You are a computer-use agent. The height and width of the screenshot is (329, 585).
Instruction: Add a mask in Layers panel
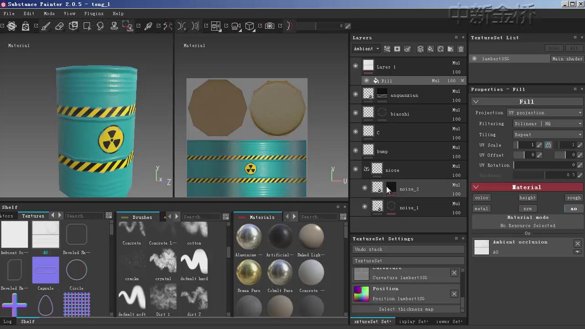(x=397, y=49)
